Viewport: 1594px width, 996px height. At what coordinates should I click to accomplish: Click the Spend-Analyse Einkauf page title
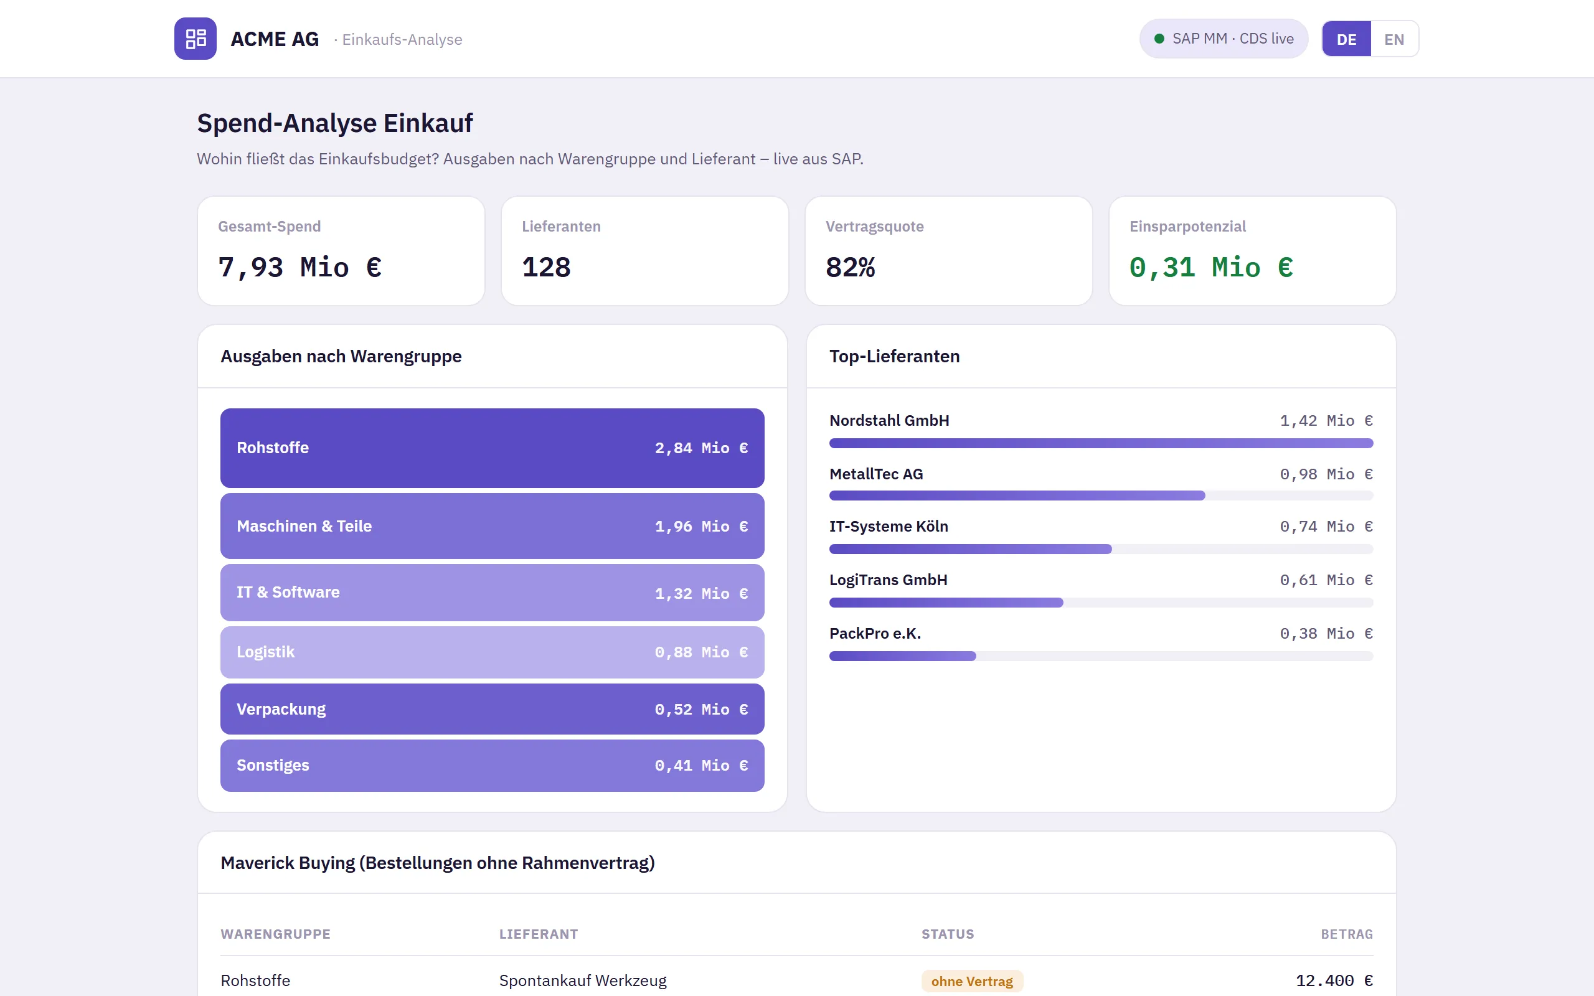(x=334, y=123)
